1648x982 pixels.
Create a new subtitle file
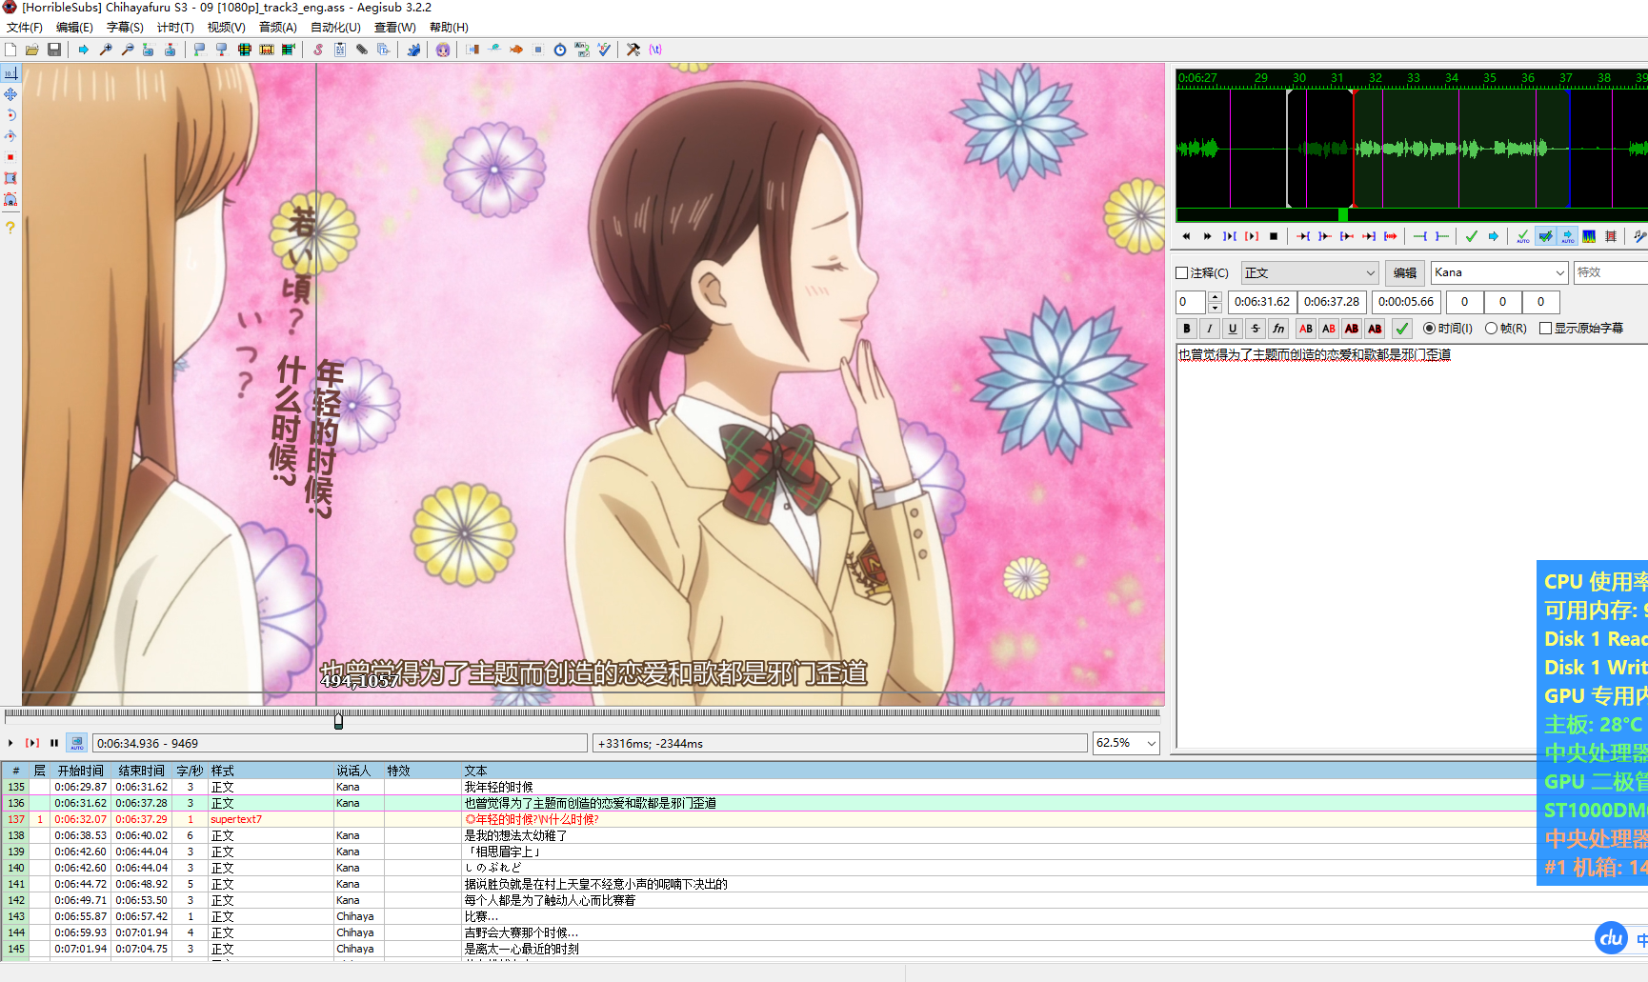point(10,50)
